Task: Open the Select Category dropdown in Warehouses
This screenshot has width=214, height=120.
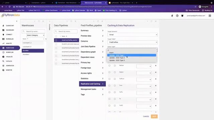Action: coord(35,35)
